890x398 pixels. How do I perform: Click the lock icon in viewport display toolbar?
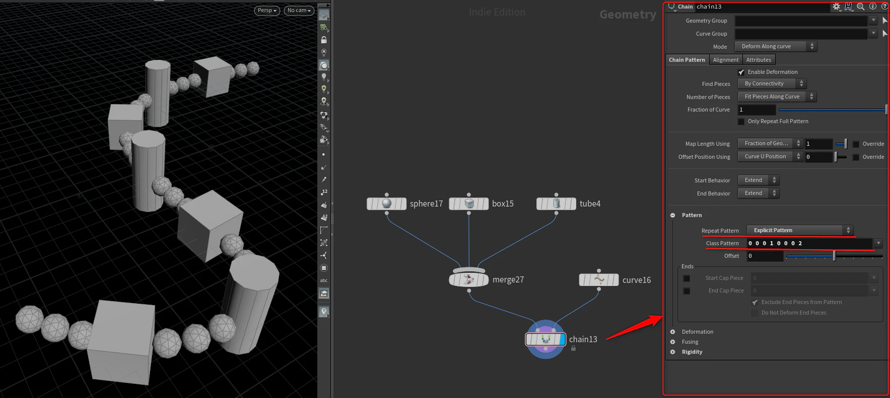324,39
